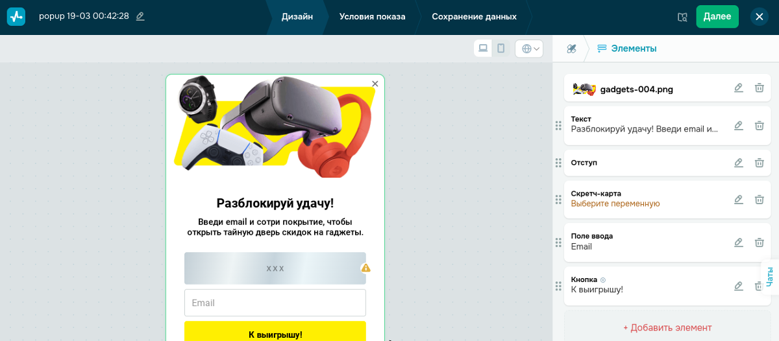Select the Элементы breadcrumb tab

coord(627,49)
